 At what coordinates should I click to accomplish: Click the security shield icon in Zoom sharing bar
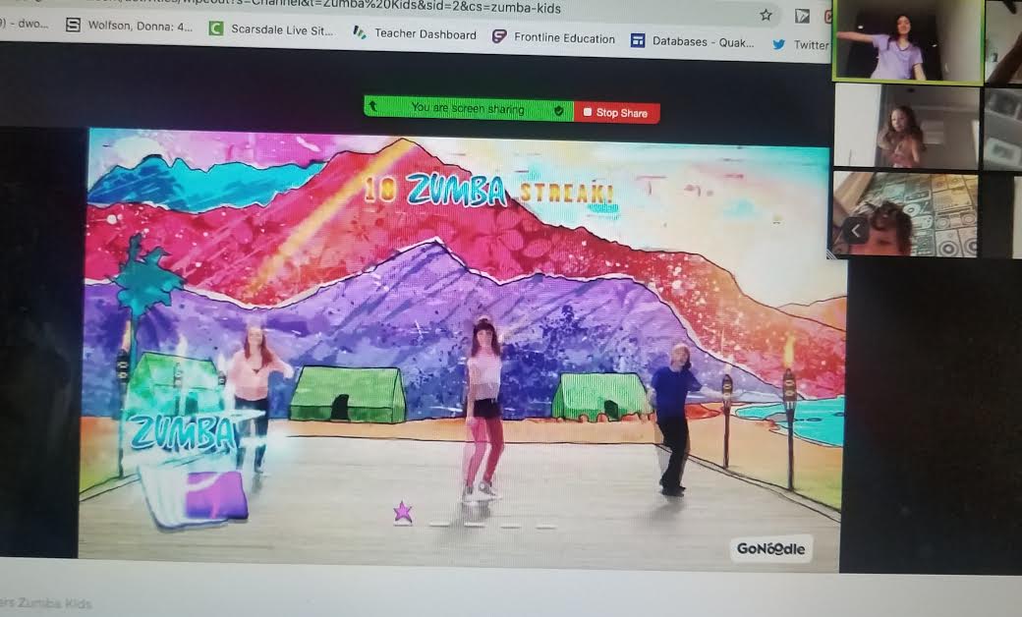tap(558, 111)
